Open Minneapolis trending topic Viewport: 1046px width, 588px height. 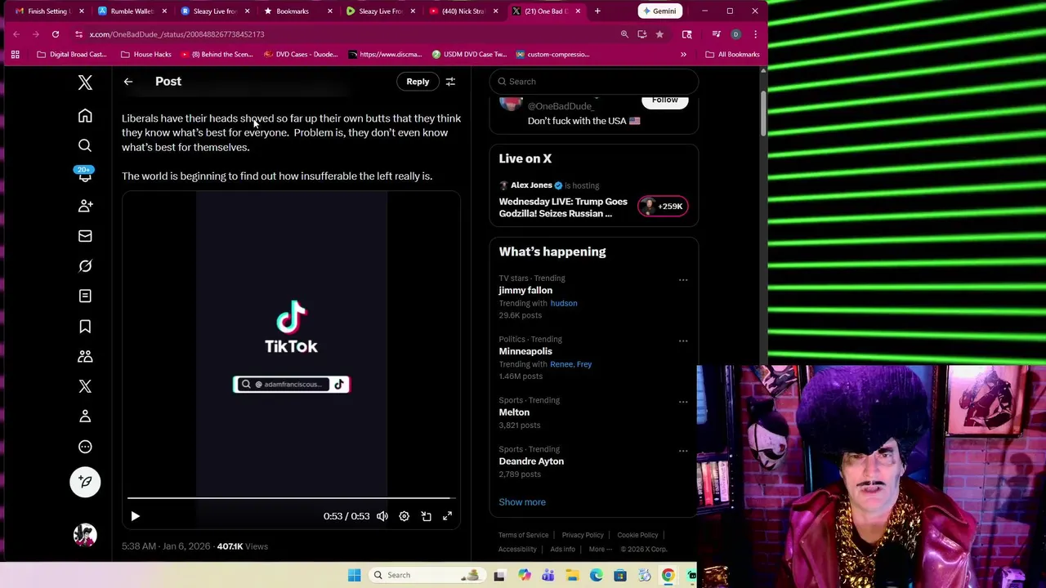click(525, 351)
